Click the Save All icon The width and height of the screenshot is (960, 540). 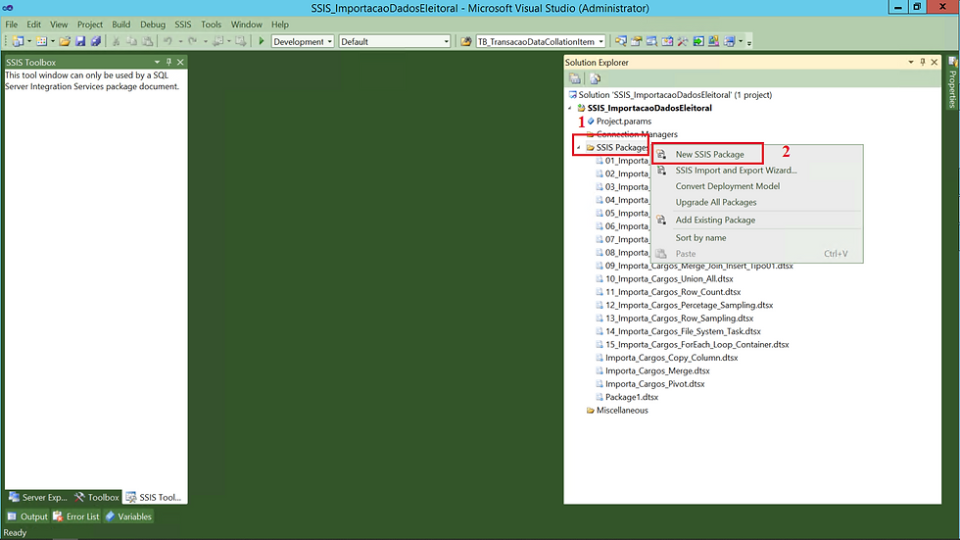tap(96, 41)
